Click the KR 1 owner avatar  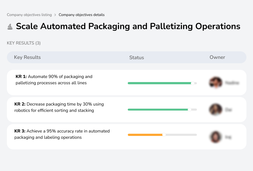click(216, 82)
